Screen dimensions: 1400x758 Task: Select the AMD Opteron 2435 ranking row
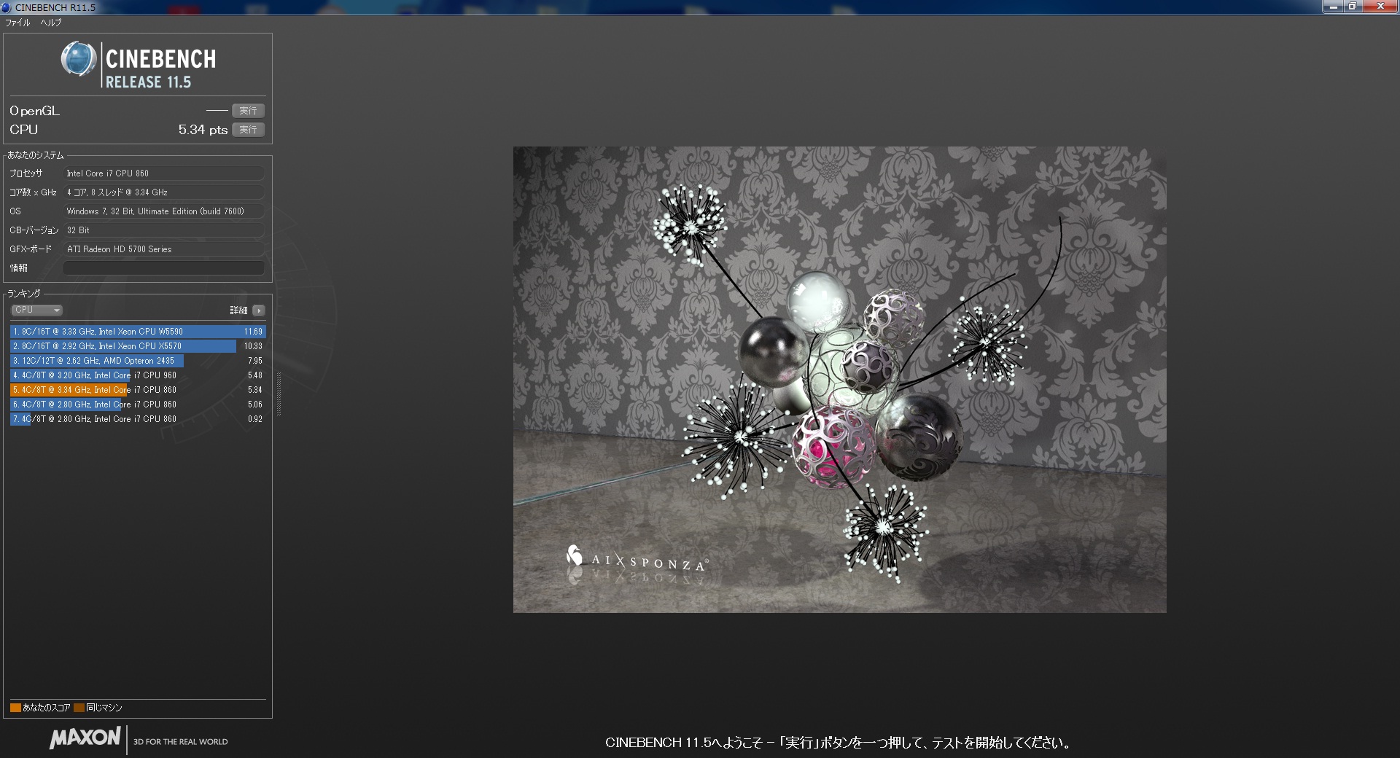(138, 361)
